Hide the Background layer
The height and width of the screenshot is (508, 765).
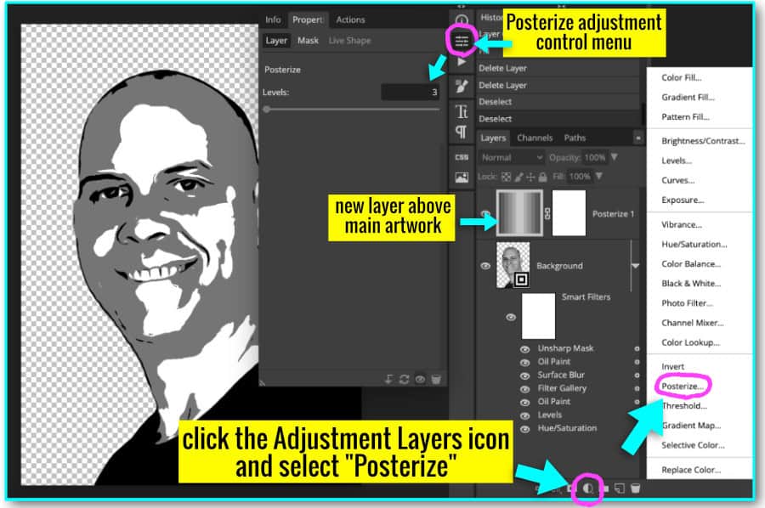click(x=485, y=266)
